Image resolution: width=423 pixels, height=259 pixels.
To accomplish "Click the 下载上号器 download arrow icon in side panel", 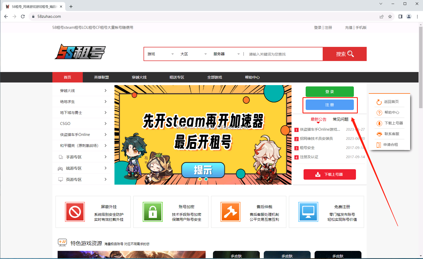I will click(379, 123).
